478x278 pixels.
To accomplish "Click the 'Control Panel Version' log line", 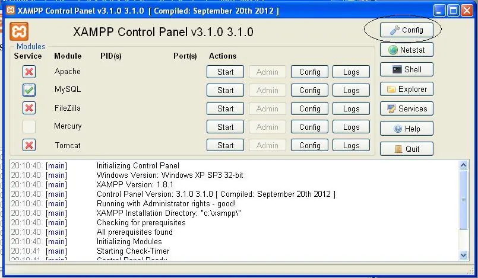I will pyautogui.click(x=216, y=194).
